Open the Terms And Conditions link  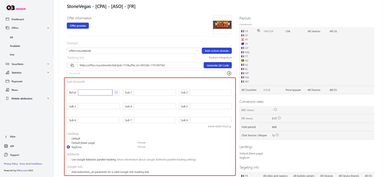[x=30, y=164]
